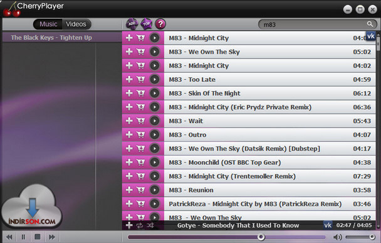This screenshot has height=243, width=381.
Task: Click the VK badge in now-playing bar
Action: click(328, 226)
